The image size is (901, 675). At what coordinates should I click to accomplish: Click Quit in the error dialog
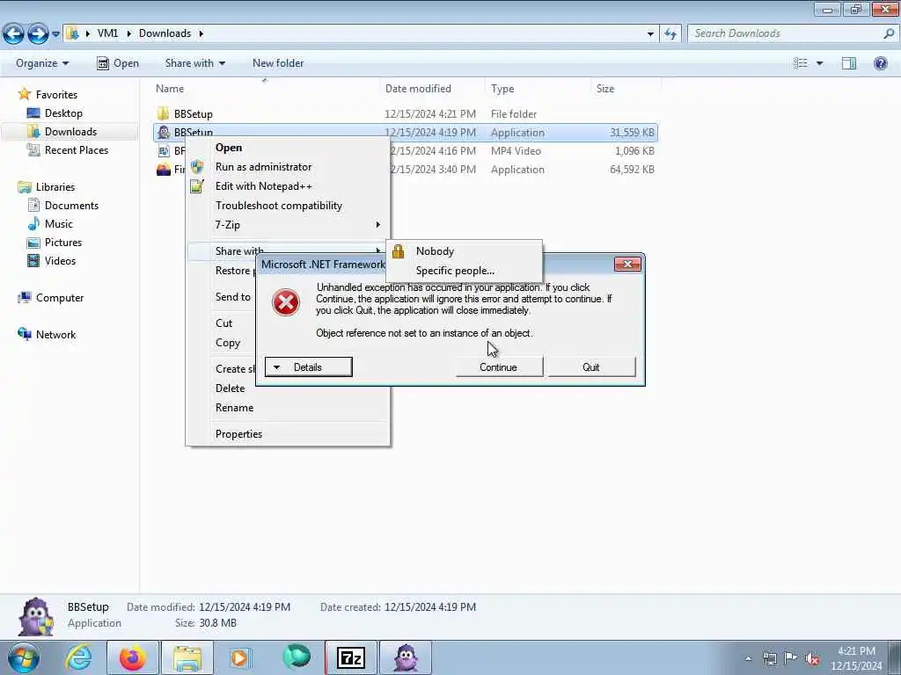591,367
